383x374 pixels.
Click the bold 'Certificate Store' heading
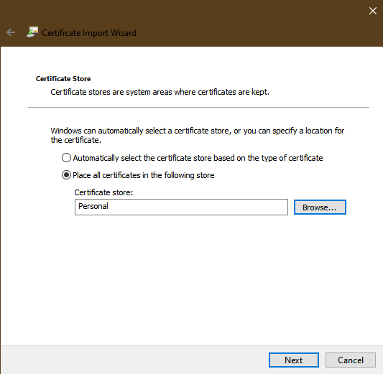pyautogui.click(x=63, y=78)
